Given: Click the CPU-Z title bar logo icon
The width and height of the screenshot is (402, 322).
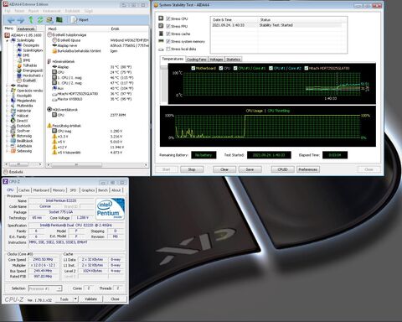Looking at the screenshot, I should coord(5,182).
